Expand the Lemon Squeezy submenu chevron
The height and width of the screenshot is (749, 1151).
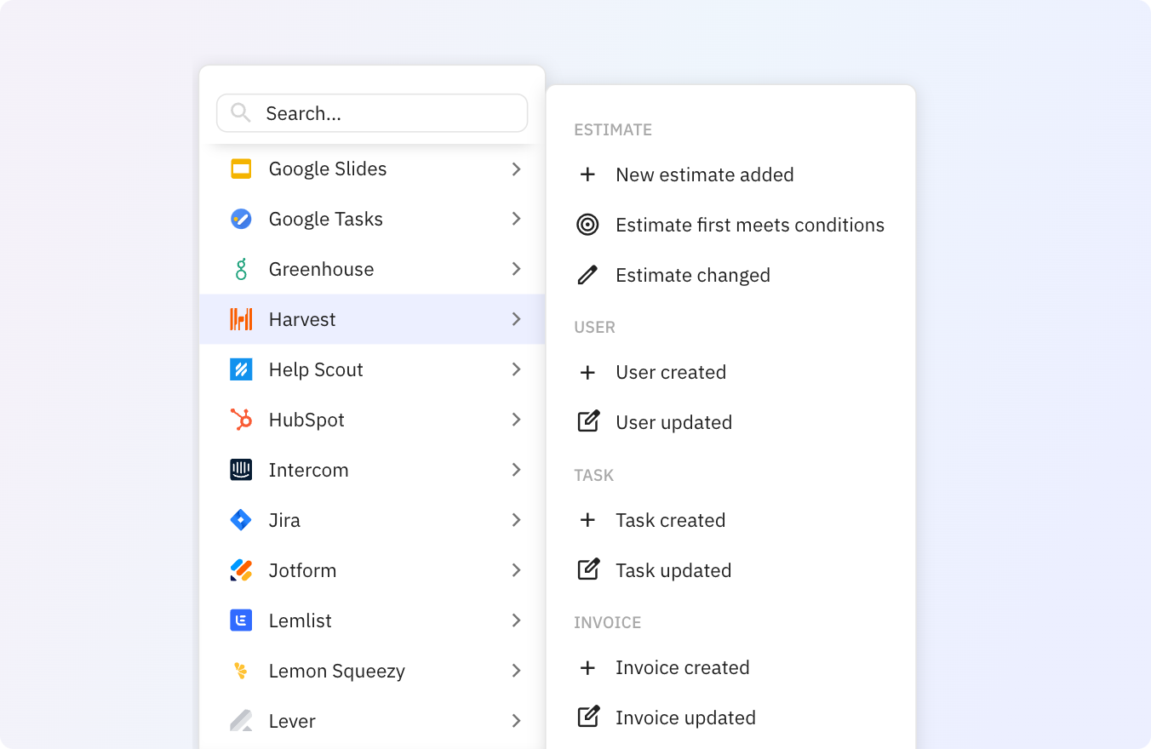click(516, 671)
